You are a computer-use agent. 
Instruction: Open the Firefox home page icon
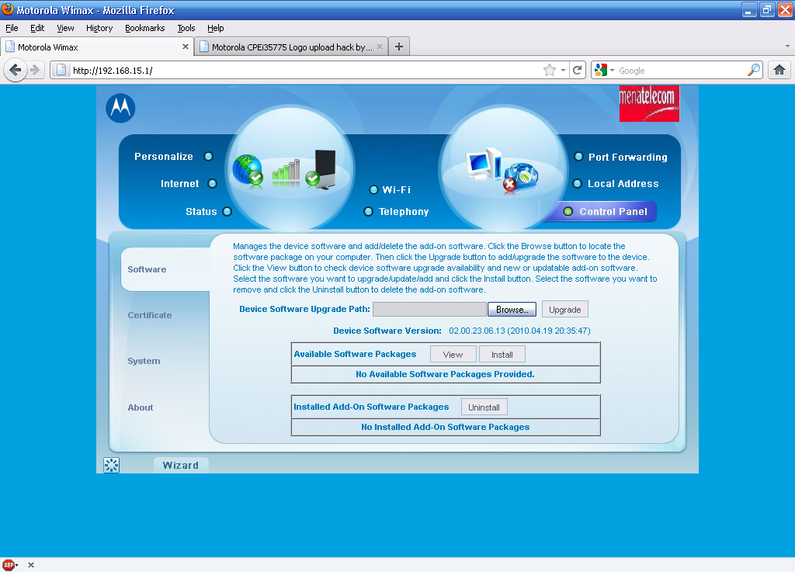click(x=779, y=70)
